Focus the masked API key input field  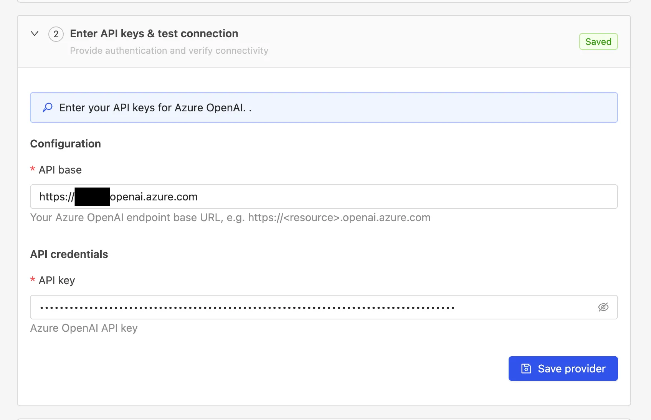click(307, 307)
